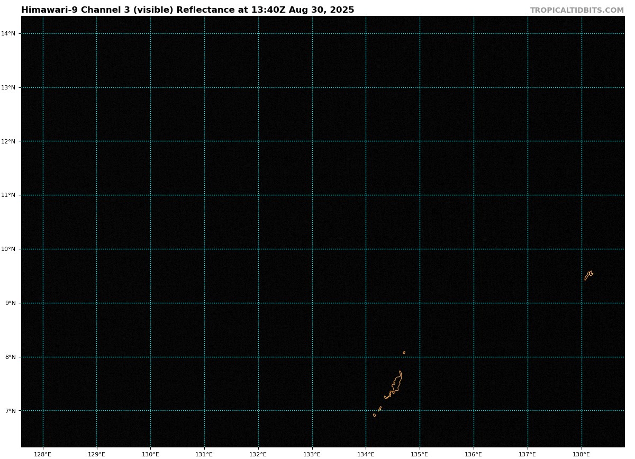
Task: Click the southernmost small island outline below 7°N
Action: point(374,415)
